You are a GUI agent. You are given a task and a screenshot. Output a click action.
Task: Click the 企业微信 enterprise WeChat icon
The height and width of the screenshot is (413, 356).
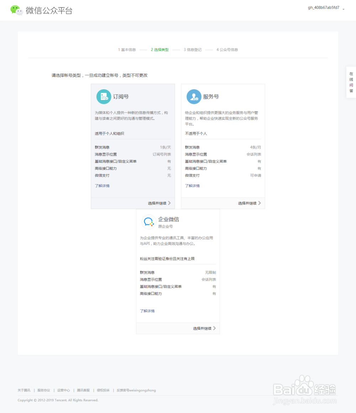pyautogui.click(x=148, y=222)
